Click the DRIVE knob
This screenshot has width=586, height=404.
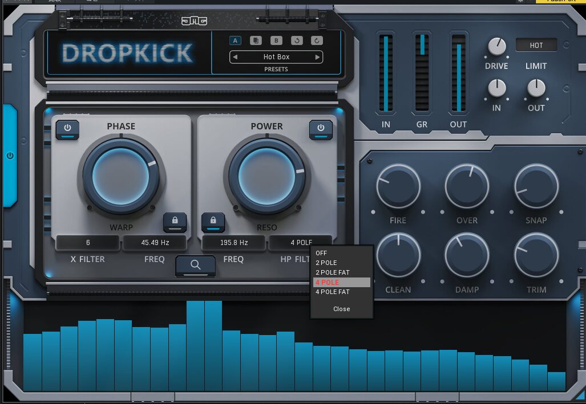pyautogui.click(x=496, y=47)
